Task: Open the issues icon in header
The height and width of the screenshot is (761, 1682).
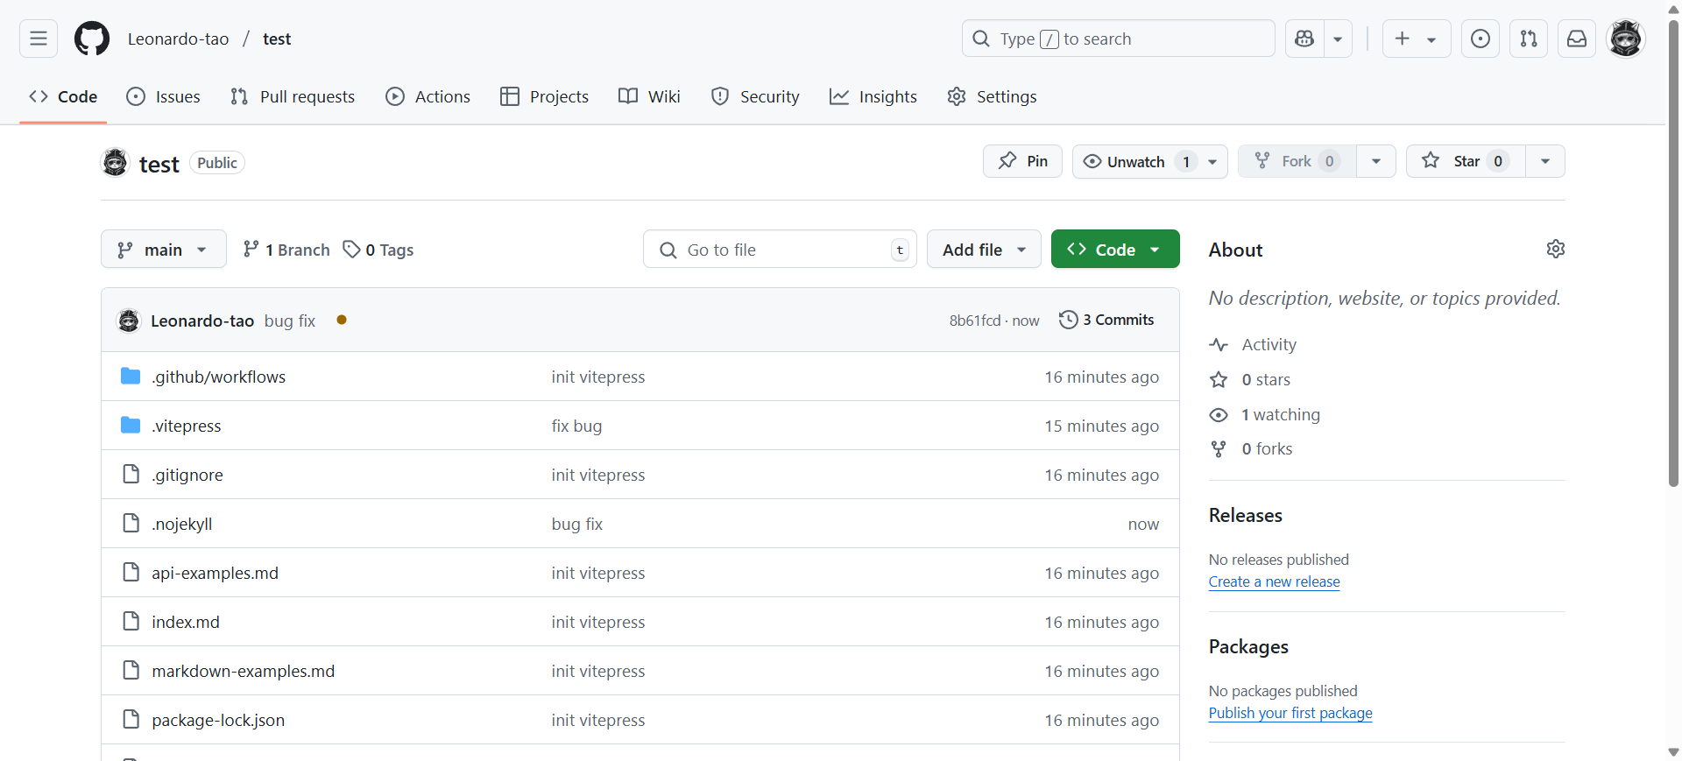Action: pos(1481,39)
